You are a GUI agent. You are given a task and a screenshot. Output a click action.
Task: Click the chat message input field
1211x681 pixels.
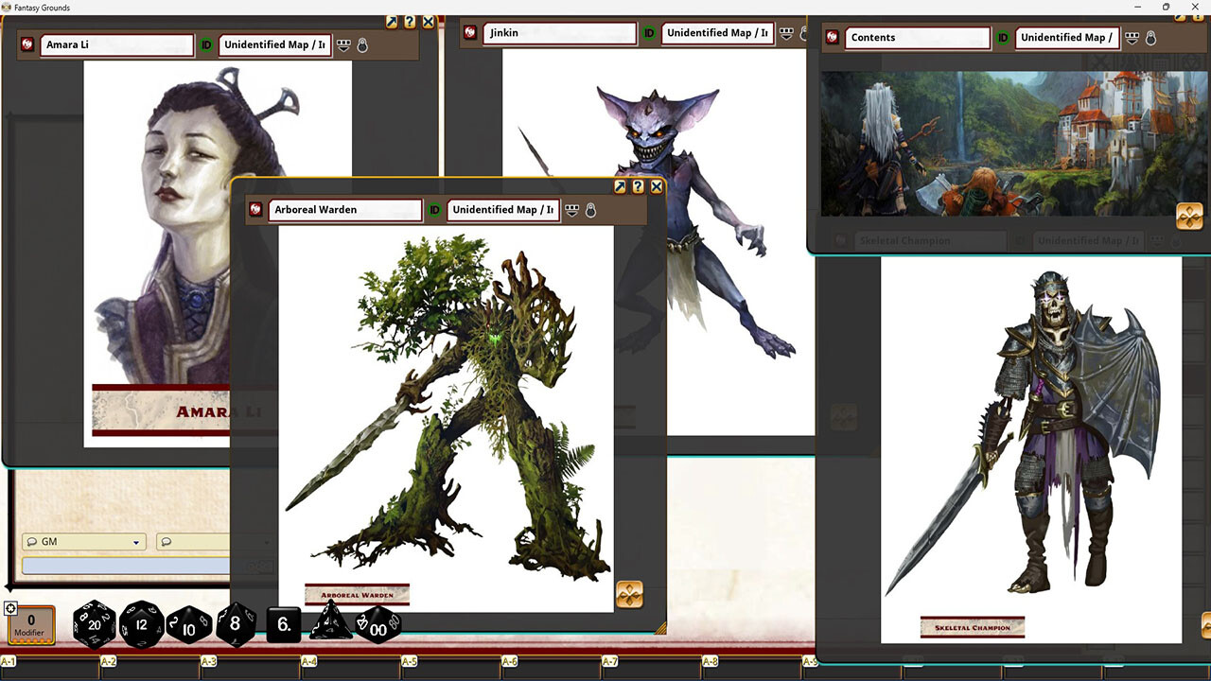[x=123, y=565]
